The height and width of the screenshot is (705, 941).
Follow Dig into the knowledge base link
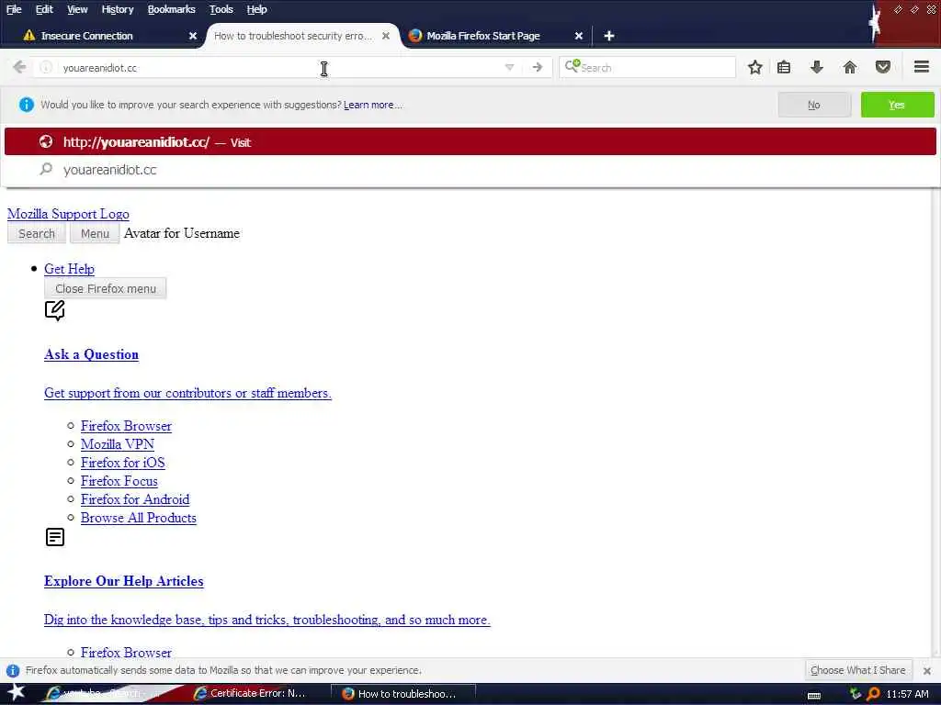(267, 620)
